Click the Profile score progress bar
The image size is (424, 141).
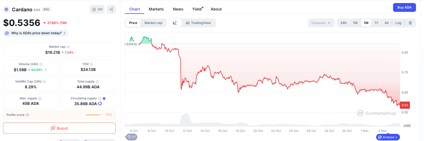pos(95,115)
